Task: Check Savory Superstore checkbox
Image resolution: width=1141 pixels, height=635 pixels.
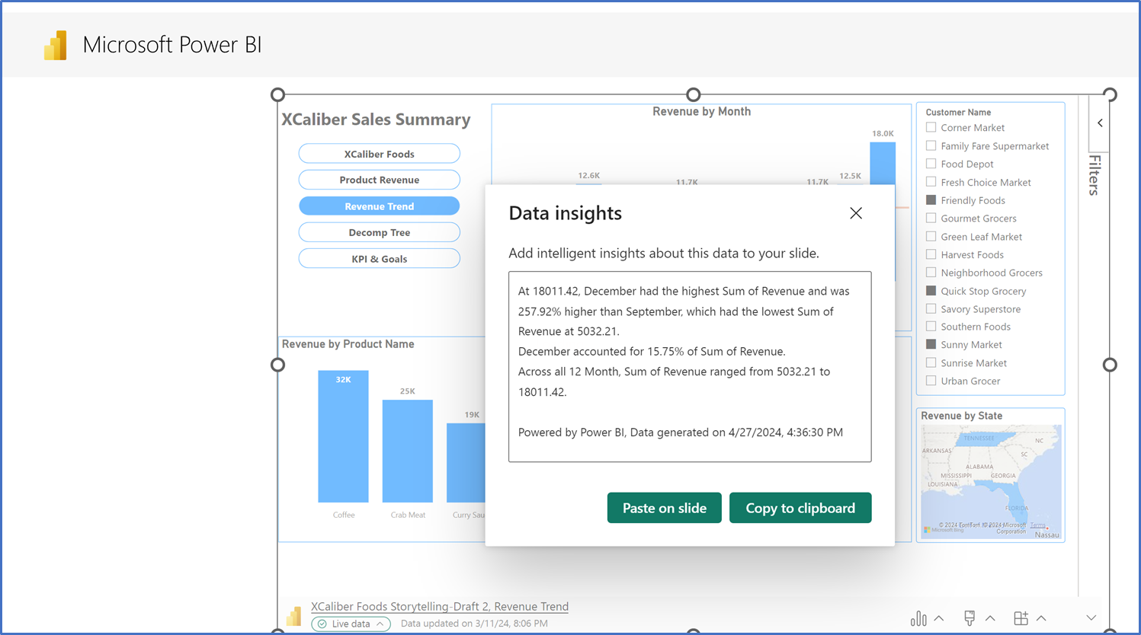Action: [x=931, y=308]
